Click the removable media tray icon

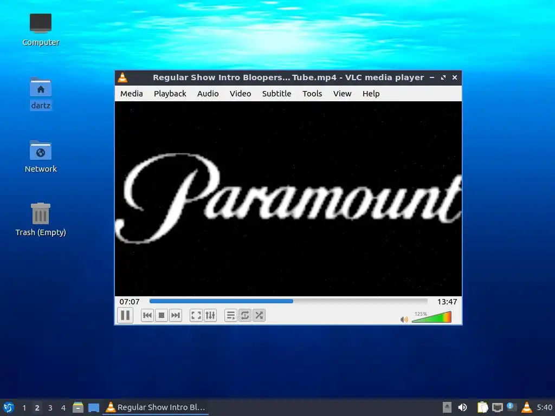447,407
